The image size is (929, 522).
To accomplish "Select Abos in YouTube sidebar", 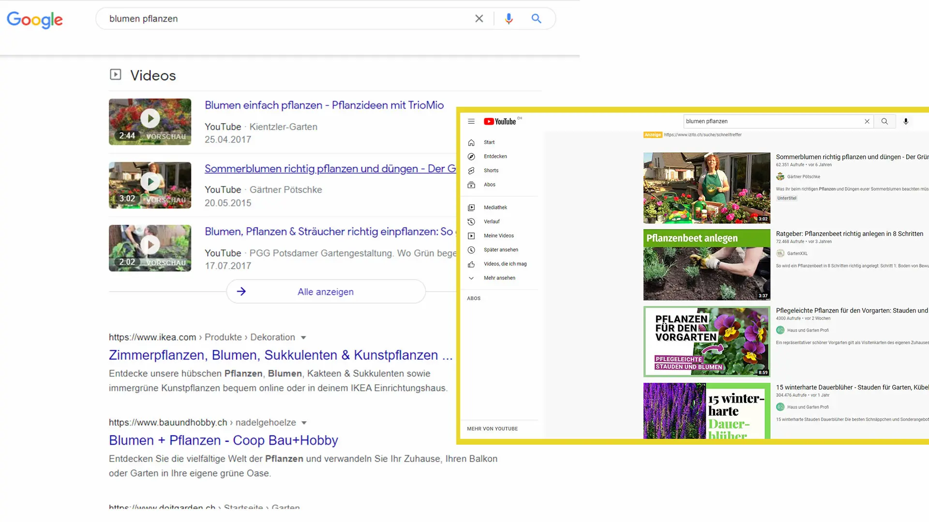I will 490,185.
